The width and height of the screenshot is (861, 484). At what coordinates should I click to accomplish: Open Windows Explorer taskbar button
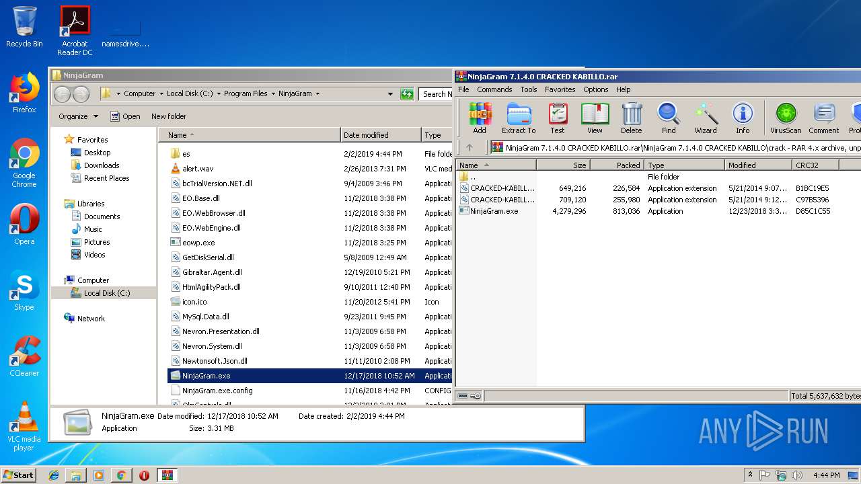tap(76, 475)
